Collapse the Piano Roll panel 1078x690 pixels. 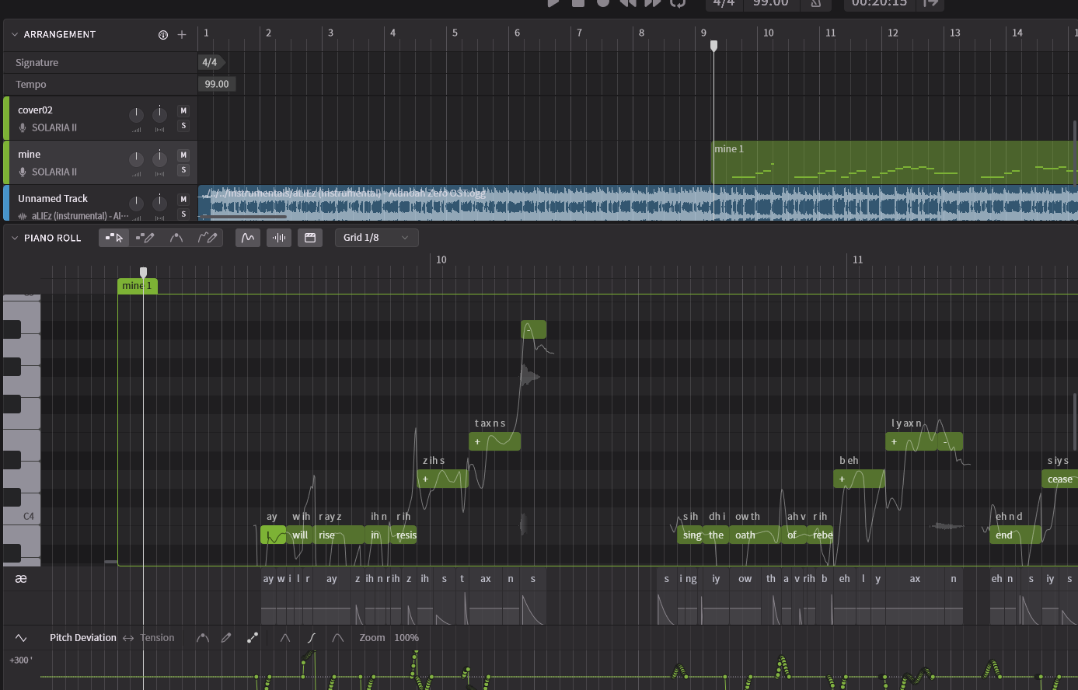point(15,238)
